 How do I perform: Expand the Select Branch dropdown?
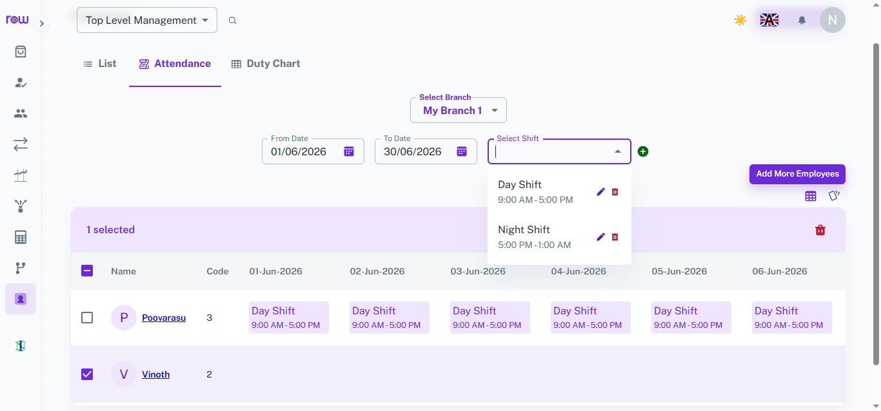(459, 110)
